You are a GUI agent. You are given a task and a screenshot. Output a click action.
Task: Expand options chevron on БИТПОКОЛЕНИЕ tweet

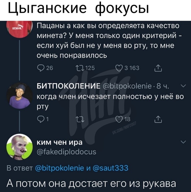tap(183, 86)
